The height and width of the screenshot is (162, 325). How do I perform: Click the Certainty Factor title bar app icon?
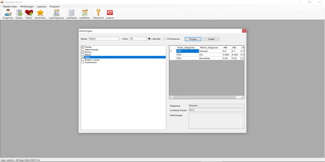[x=2, y=2]
